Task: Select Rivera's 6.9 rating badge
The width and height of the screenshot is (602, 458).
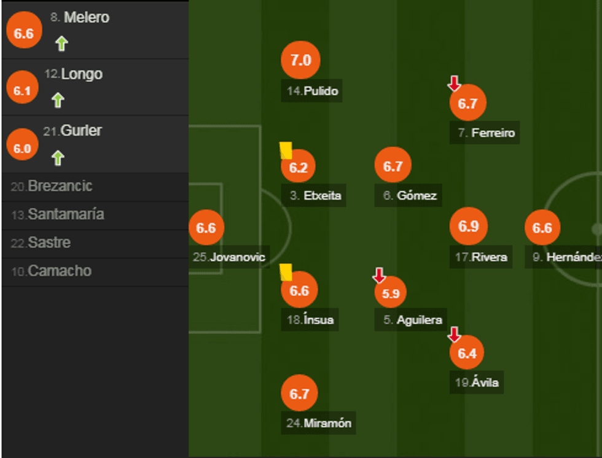Action: (468, 226)
